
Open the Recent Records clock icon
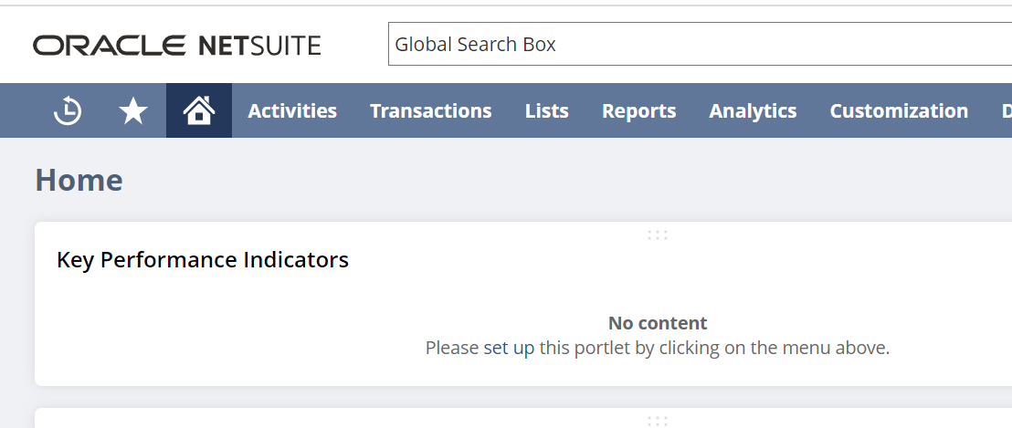[67, 110]
